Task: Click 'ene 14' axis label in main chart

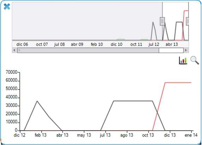Action: pyautogui.click(x=191, y=135)
